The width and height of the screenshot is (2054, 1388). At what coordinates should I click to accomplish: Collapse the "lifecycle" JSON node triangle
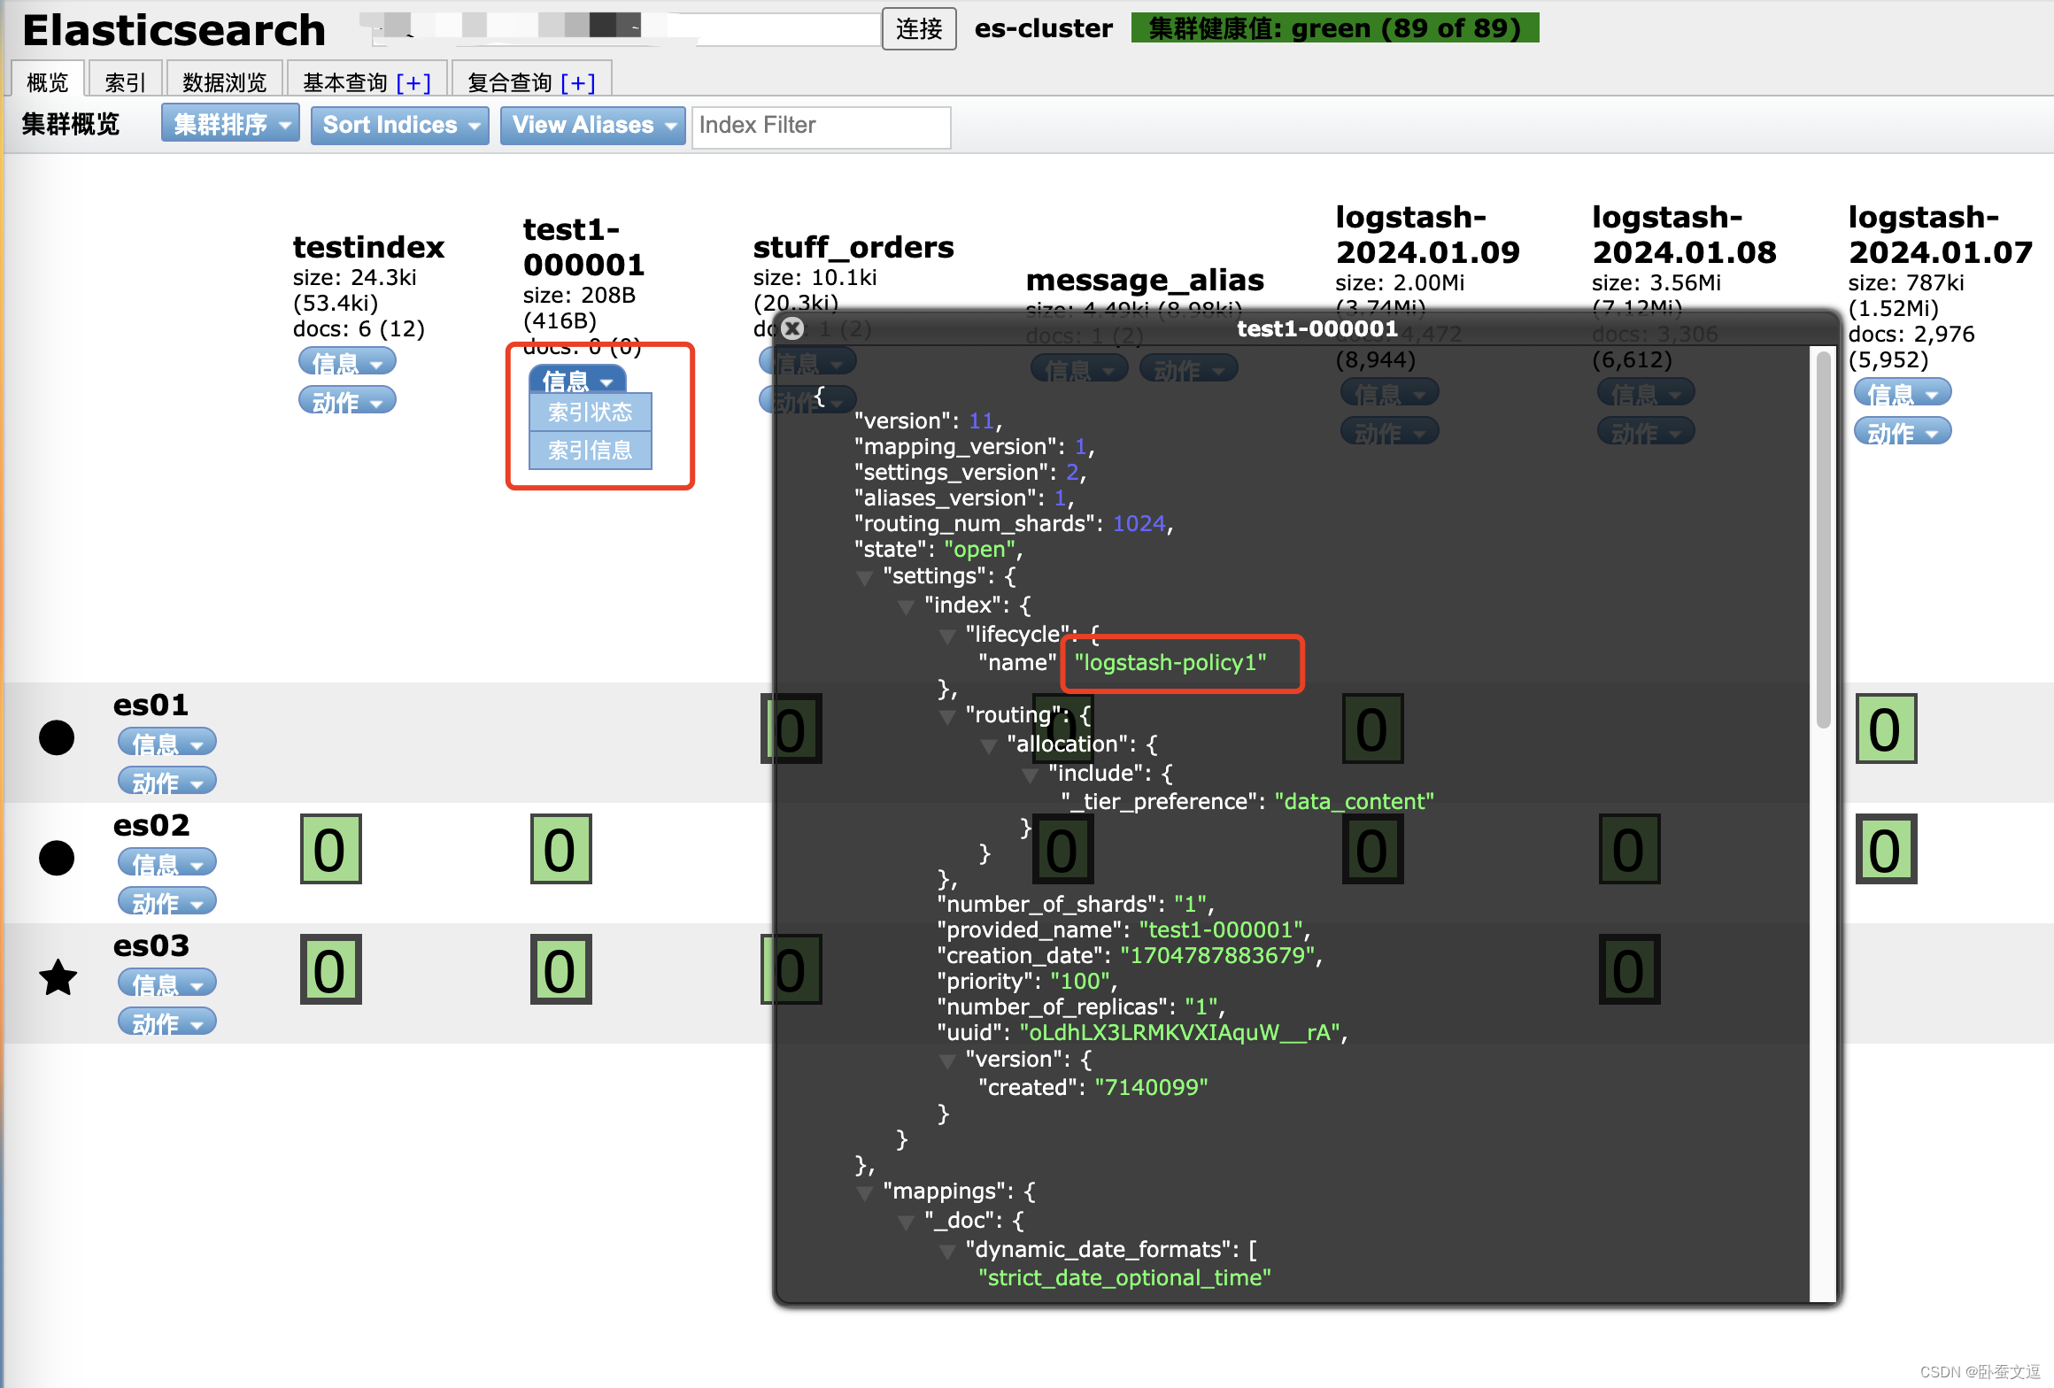tap(947, 636)
